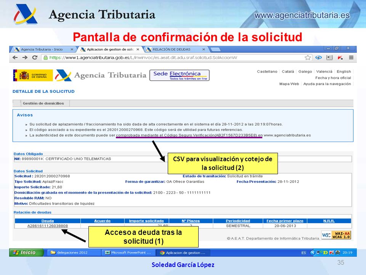
Task: Close the RELACIÓN DE DEUDAS tab
Action: point(204,49)
